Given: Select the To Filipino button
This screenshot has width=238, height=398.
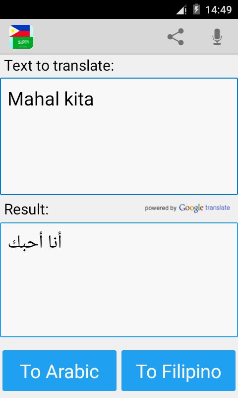Looking at the screenshot, I should [x=178, y=371].
